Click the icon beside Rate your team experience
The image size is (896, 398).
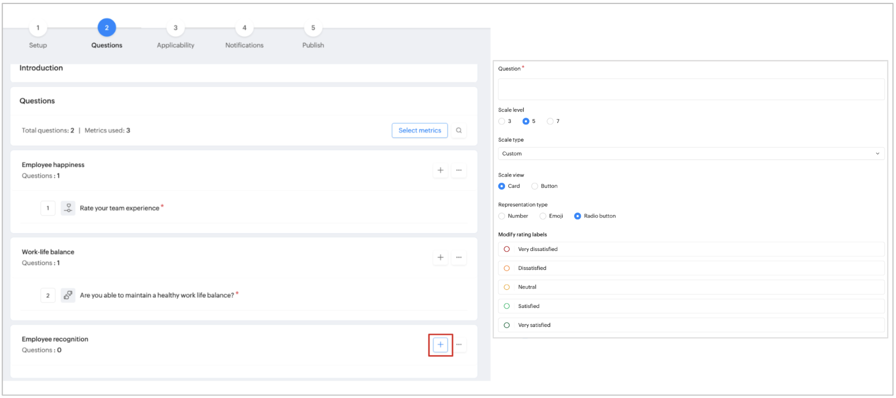pyautogui.click(x=68, y=208)
